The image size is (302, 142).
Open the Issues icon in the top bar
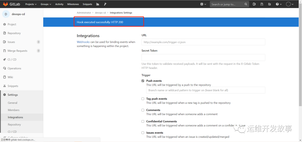(254, 4)
